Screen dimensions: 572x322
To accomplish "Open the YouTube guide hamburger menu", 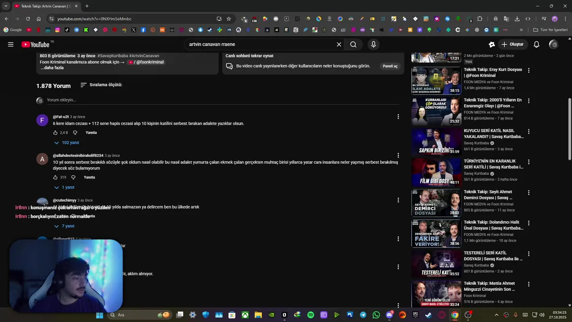I will [11, 44].
